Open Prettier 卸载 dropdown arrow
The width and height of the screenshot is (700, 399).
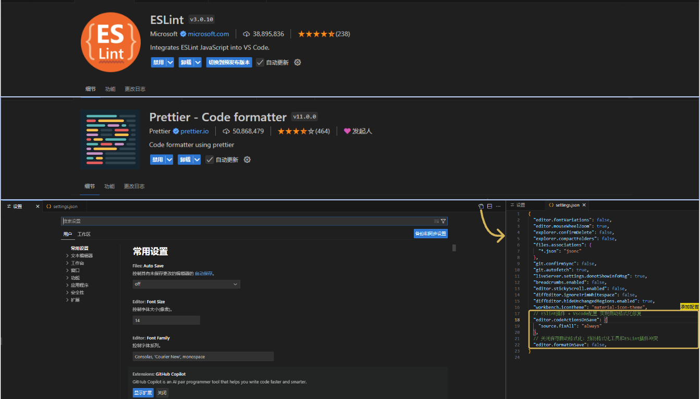tap(197, 160)
